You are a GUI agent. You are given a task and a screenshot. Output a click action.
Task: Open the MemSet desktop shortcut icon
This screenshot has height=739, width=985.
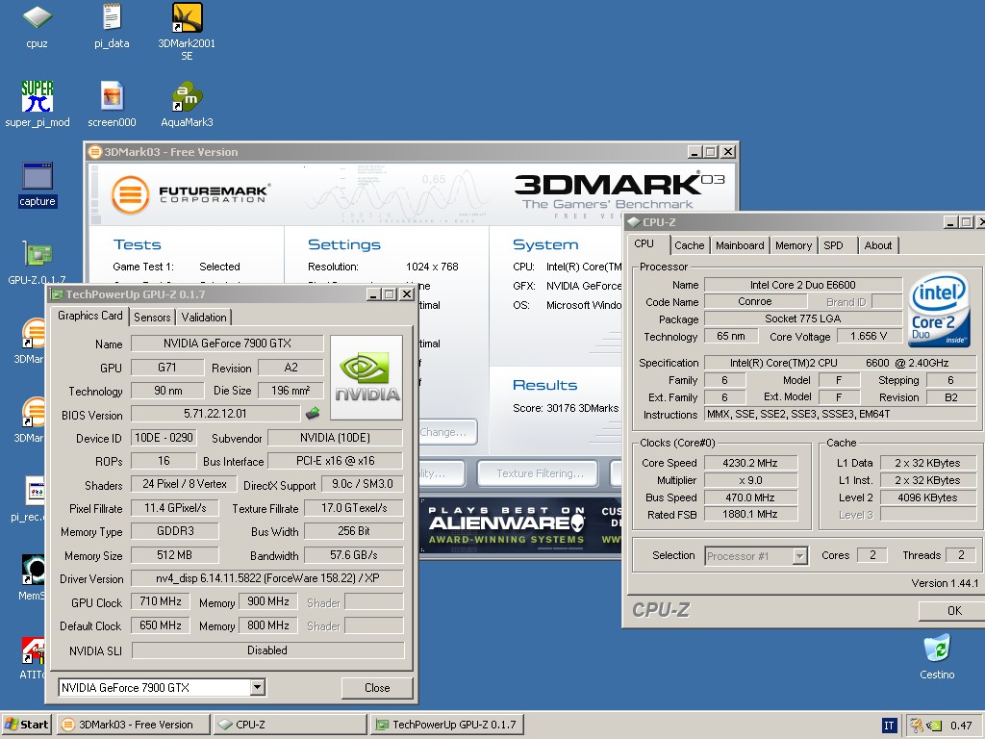pyautogui.click(x=33, y=569)
